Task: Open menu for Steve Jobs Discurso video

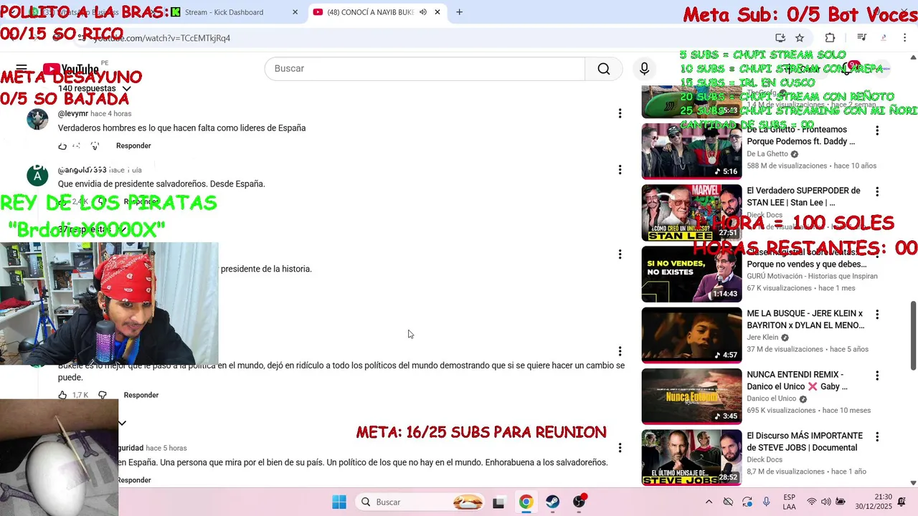Action: (876, 436)
